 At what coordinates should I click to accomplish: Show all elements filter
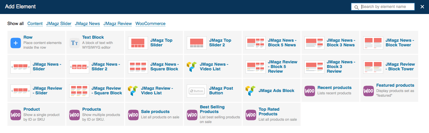15,24
